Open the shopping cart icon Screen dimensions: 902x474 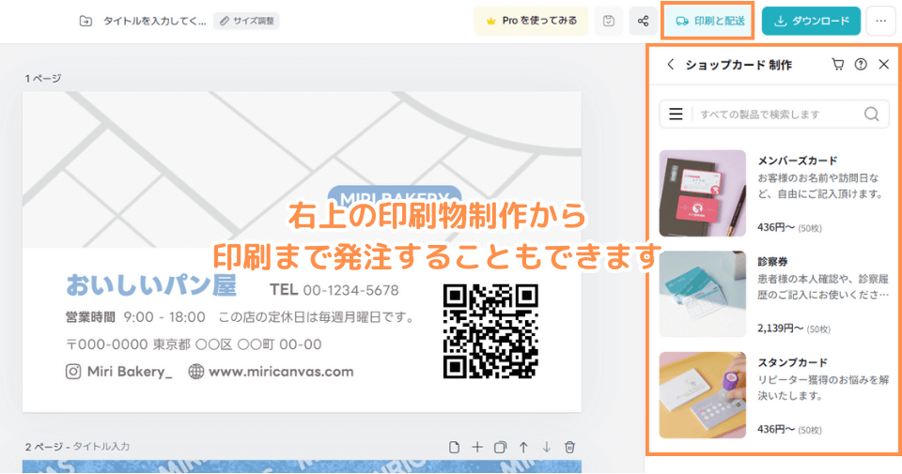[x=838, y=65]
